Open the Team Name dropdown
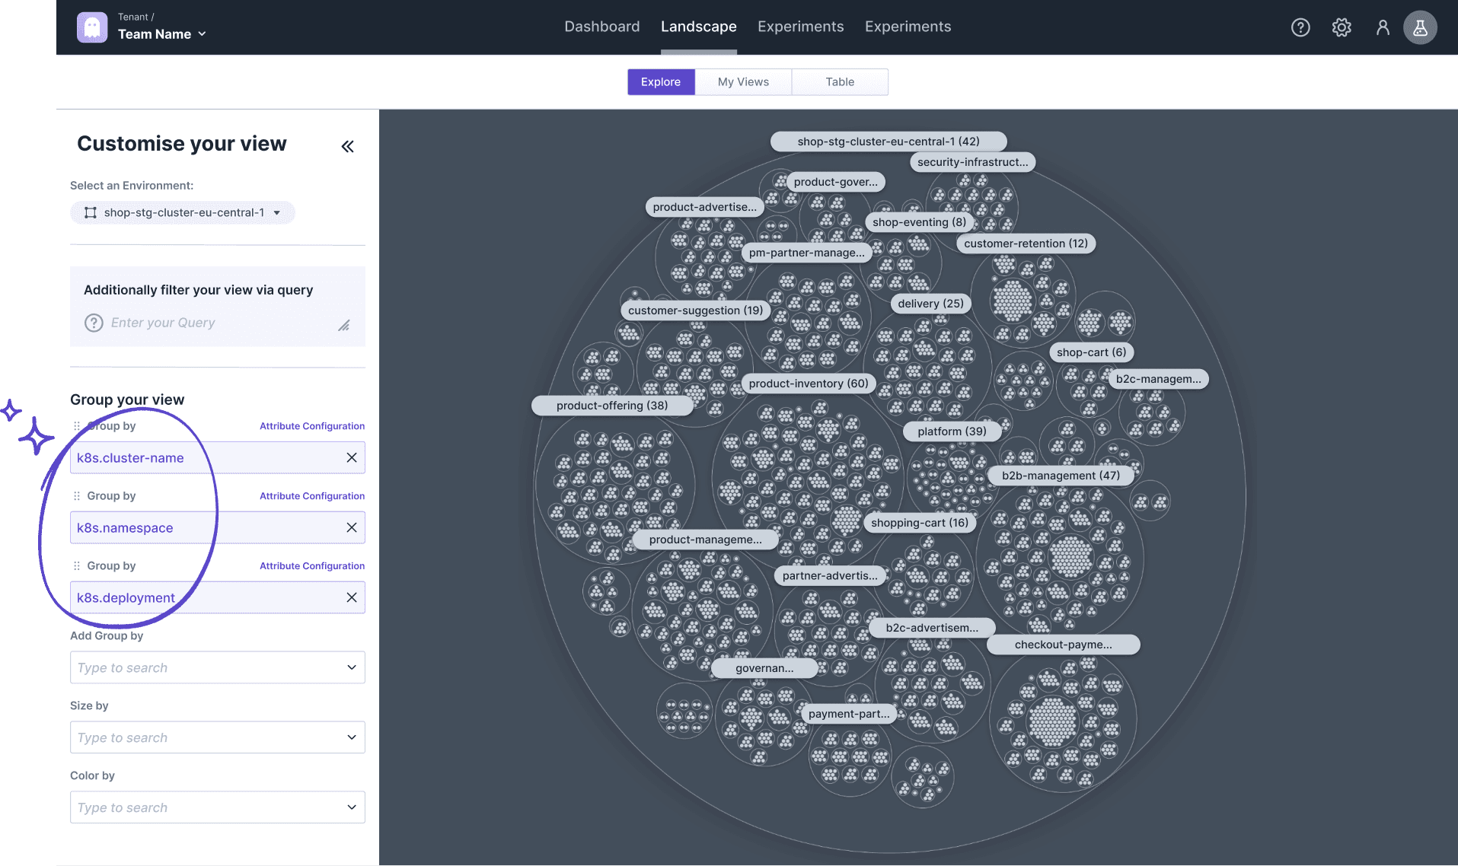This screenshot has height=866, width=1458. point(162,34)
